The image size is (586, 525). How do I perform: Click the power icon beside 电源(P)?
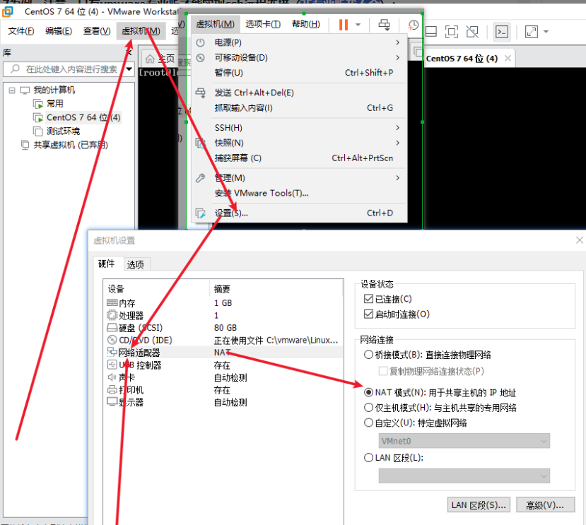pyautogui.click(x=201, y=42)
